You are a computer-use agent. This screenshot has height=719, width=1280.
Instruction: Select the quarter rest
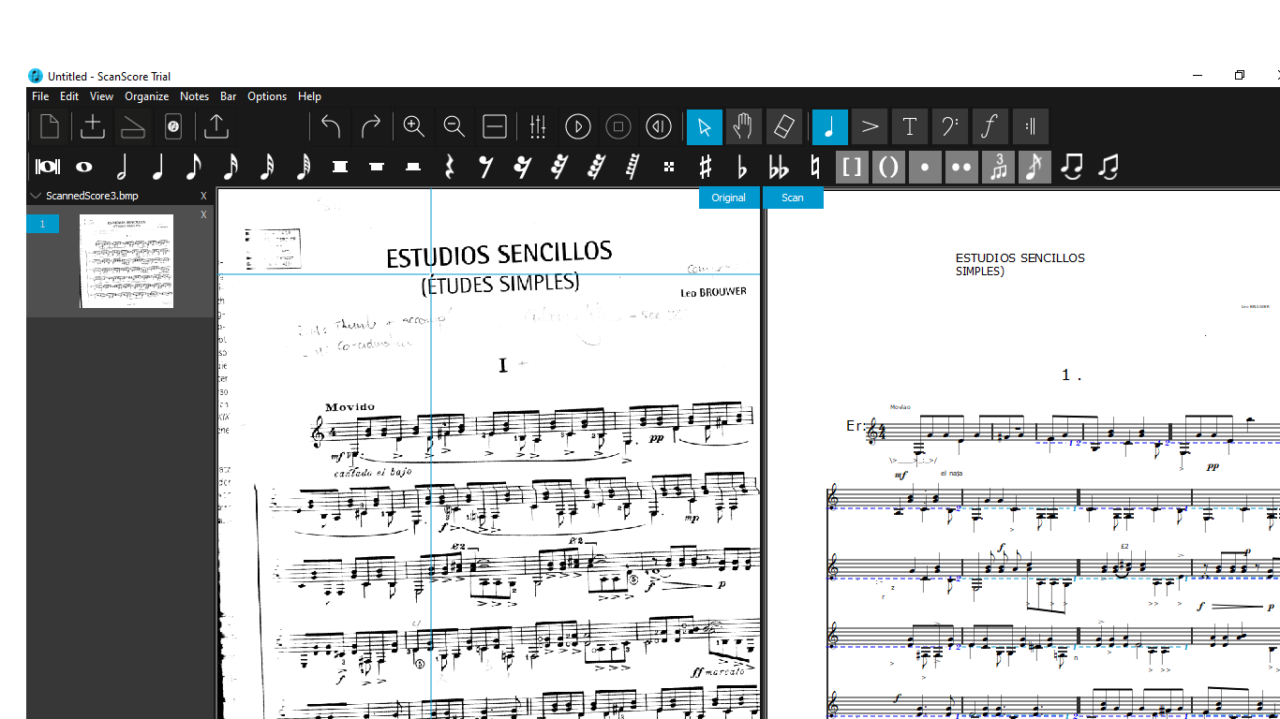pos(450,167)
